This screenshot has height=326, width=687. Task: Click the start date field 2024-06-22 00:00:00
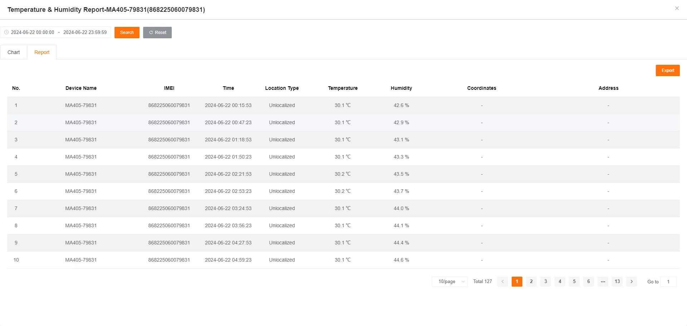33,32
